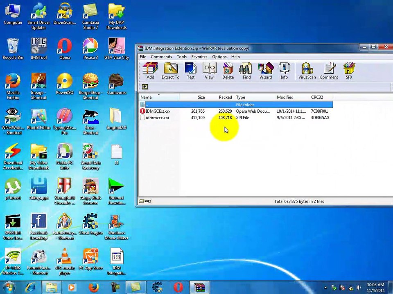This screenshot has height=294, width=393.
Task: Open the Commands menu
Action: [161, 57]
